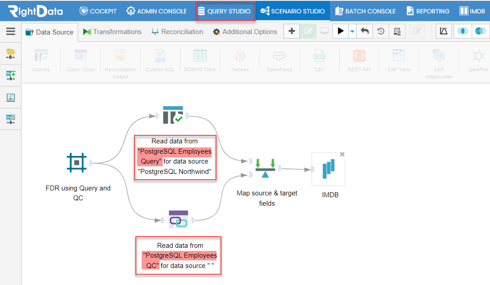Select the Reconciliation Output data source
The height and width of the screenshot is (285, 490).
(120, 64)
